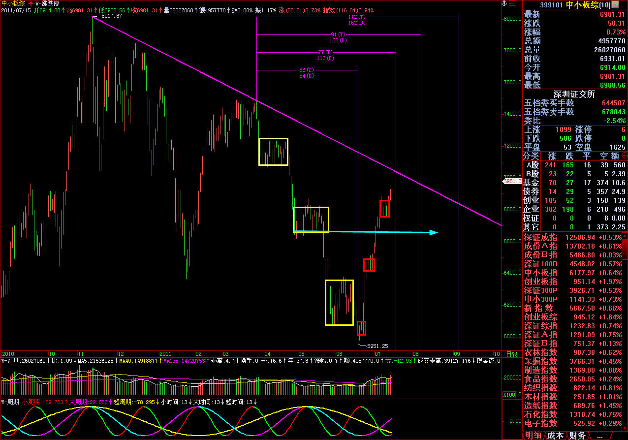Image resolution: width=628 pixels, height=440 pixels.
Task: Switch to the 成本 tab
Action: [x=556, y=436]
